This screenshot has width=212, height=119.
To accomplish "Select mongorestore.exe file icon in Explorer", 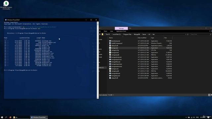I will tap(110, 66).
